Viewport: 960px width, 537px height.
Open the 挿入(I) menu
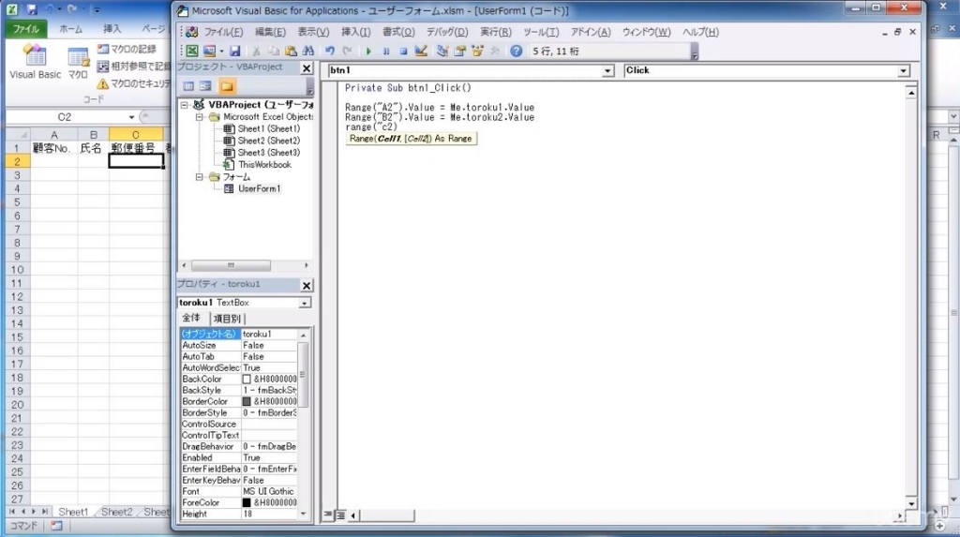(355, 32)
